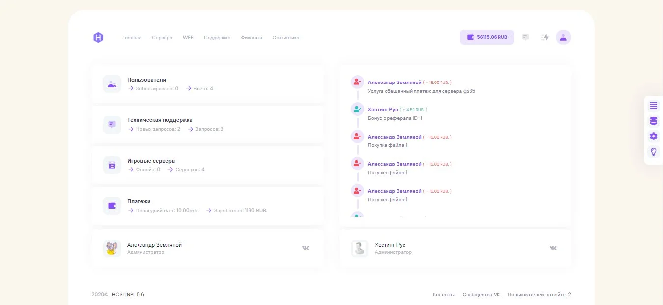
Task: Click Игровые сервера card title
Action: pos(151,161)
